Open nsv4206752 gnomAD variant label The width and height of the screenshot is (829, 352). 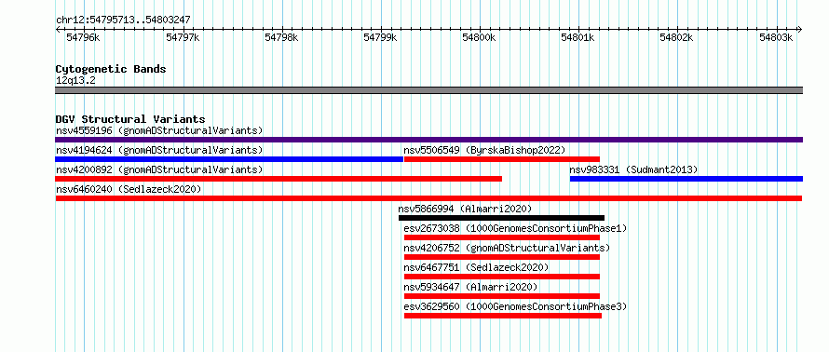pos(507,248)
